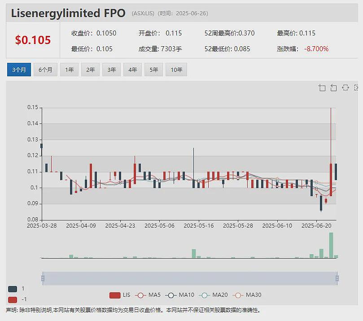Click the big red $0.105 price
363x321 pixels.
tap(33, 40)
